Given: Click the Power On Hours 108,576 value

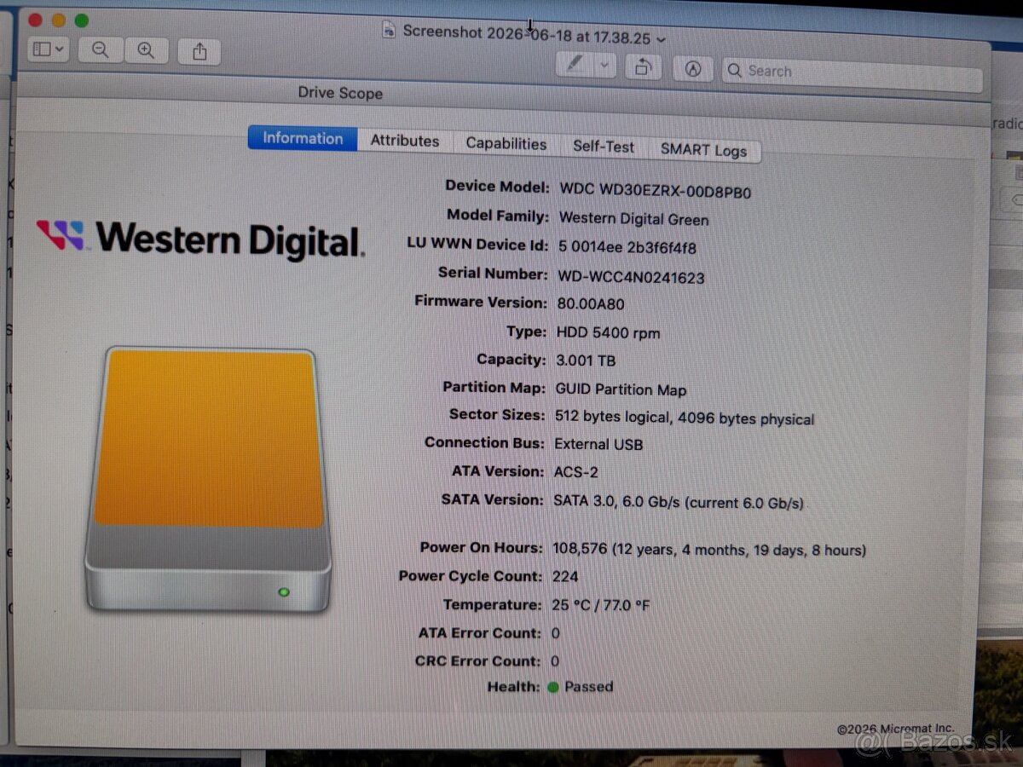Looking at the screenshot, I should pyautogui.click(x=709, y=550).
